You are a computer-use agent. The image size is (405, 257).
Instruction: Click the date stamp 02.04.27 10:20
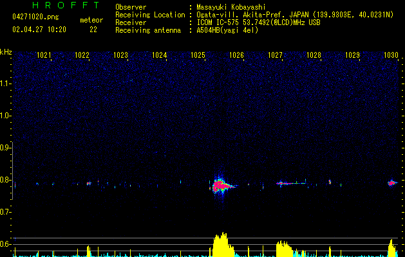[x=39, y=30]
